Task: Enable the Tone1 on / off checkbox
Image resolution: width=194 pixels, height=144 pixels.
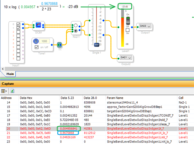Action: pyautogui.click(x=36, y=47)
